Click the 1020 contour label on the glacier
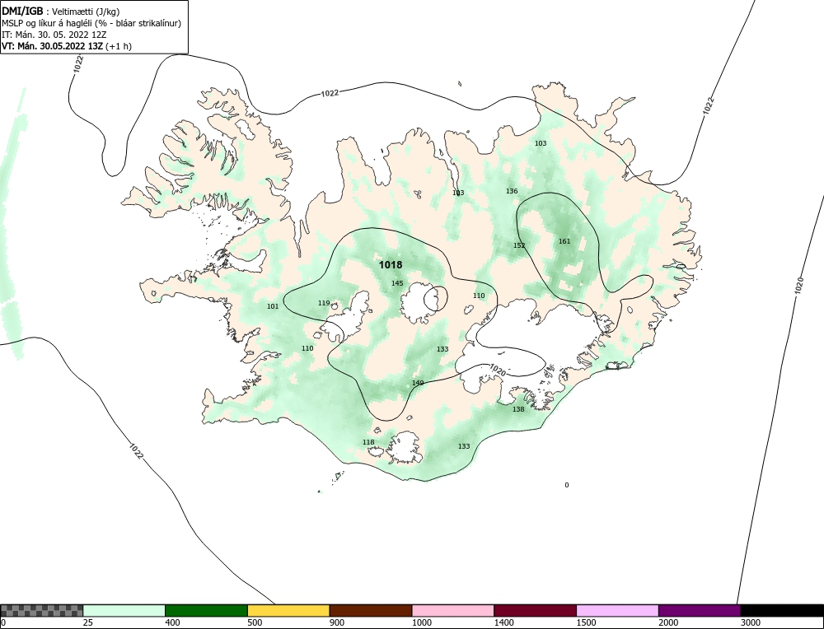The image size is (824, 629). [x=497, y=370]
